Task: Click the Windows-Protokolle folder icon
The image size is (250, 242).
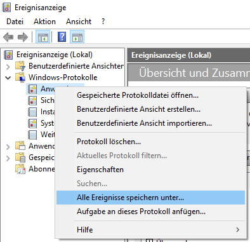Action: coord(20,77)
